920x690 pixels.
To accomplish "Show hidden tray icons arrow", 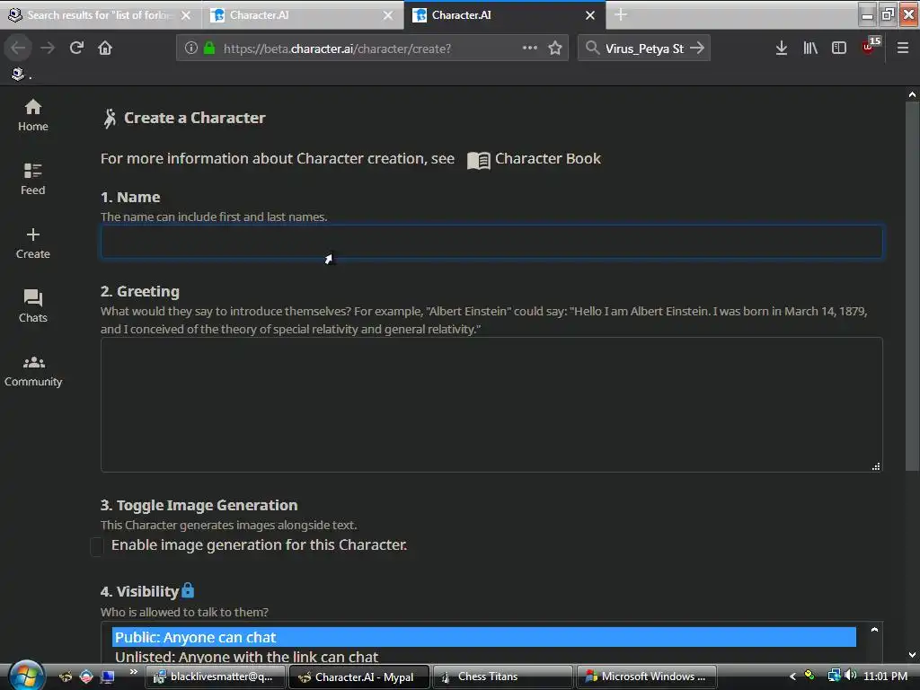I will tap(792, 677).
